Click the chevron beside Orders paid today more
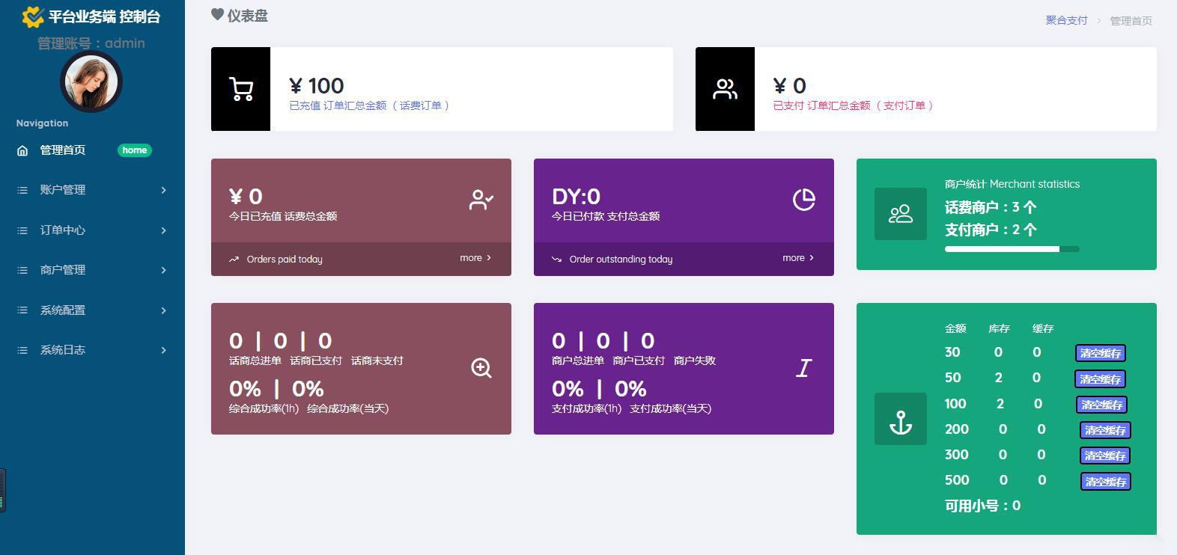 click(489, 258)
